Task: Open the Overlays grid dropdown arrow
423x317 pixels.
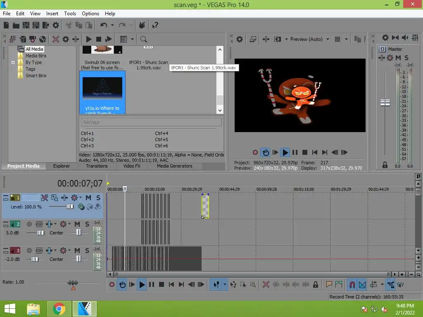Action: tap(346, 39)
